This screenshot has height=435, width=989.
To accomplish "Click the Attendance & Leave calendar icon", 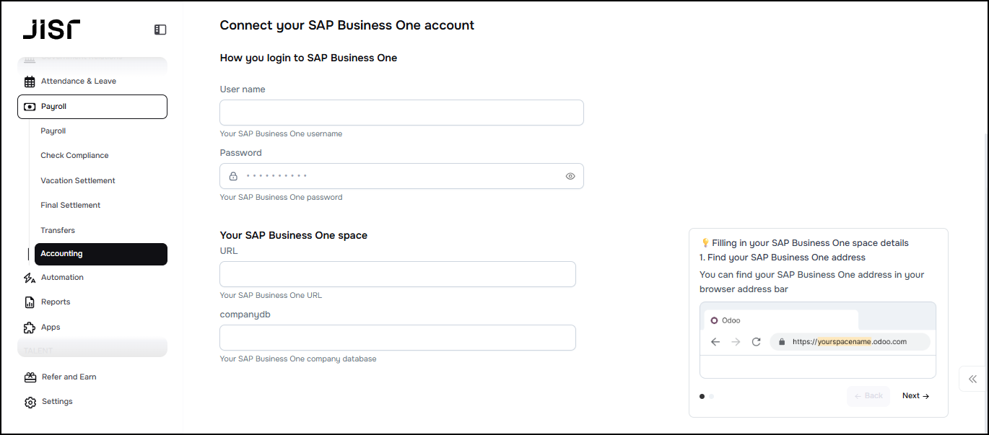I will 30,82.
